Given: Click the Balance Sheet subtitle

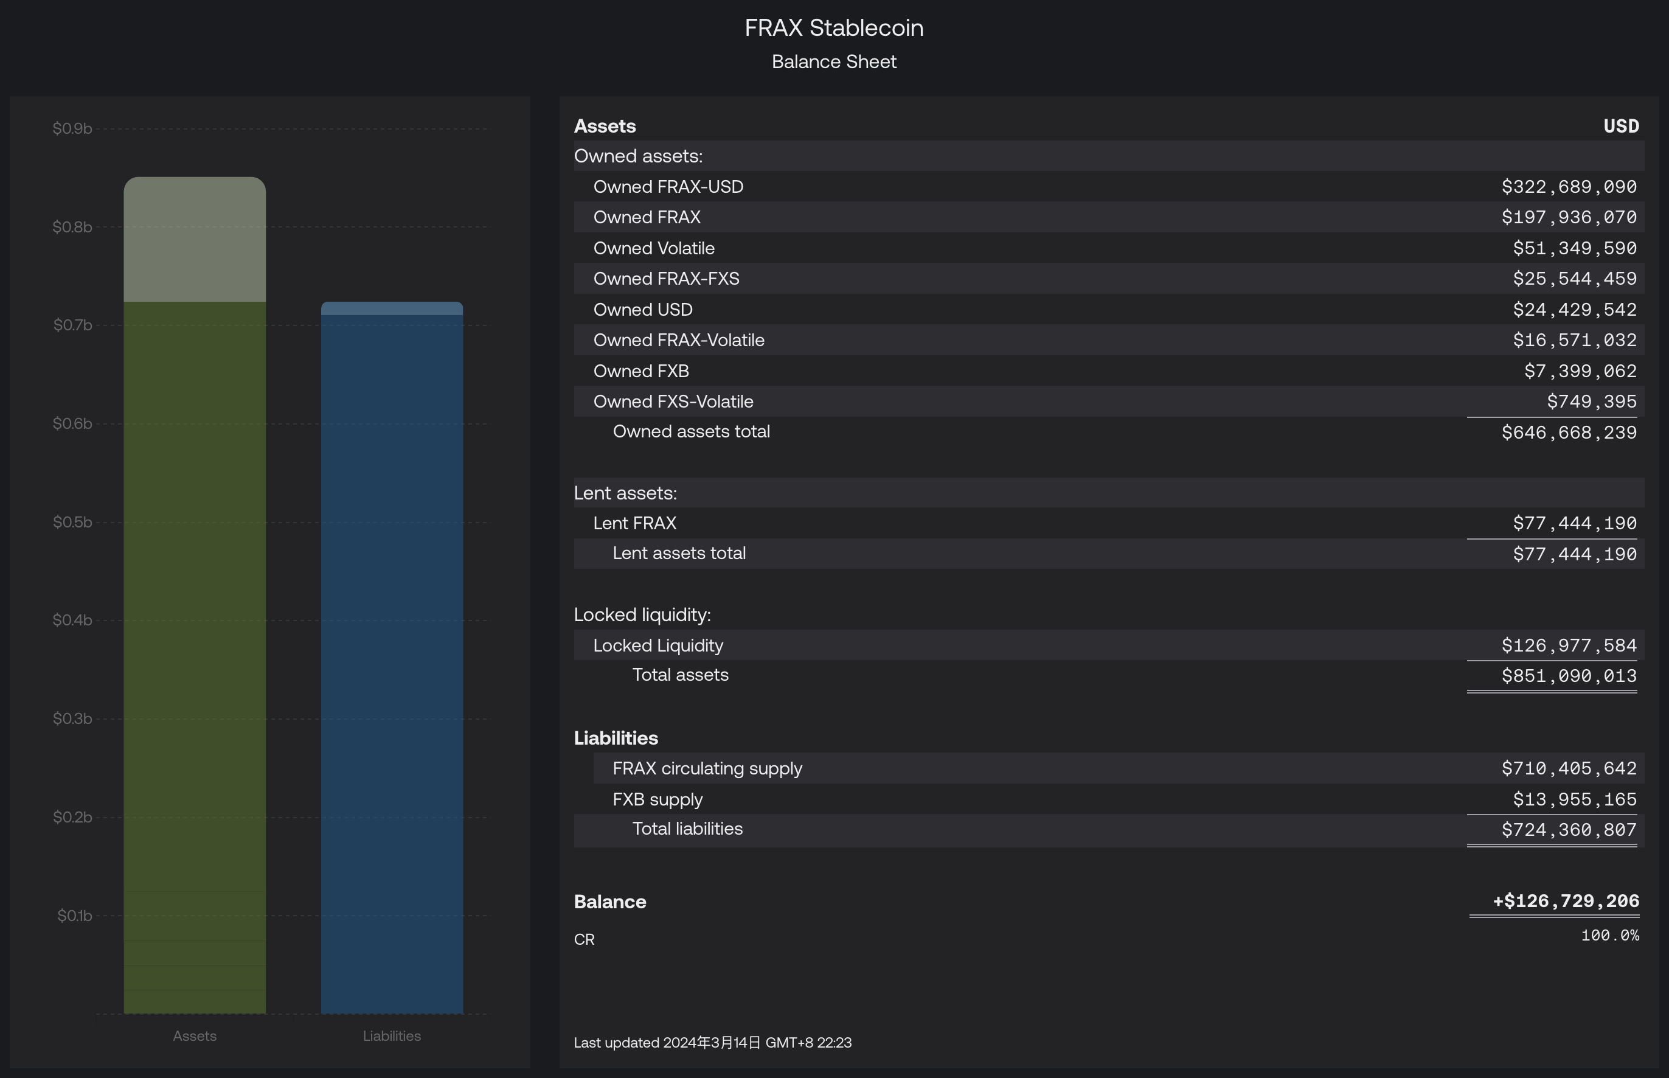Looking at the screenshot, I should [834, 61].
